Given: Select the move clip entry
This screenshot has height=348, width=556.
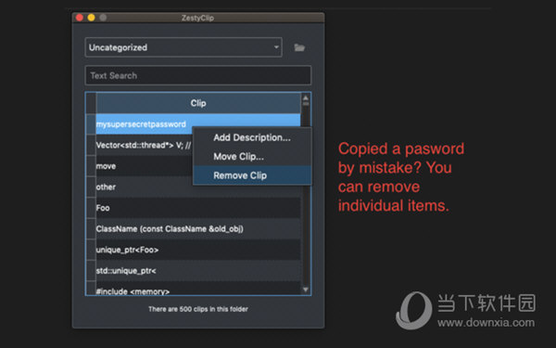Looking at the screenshot, I should 144,166.
